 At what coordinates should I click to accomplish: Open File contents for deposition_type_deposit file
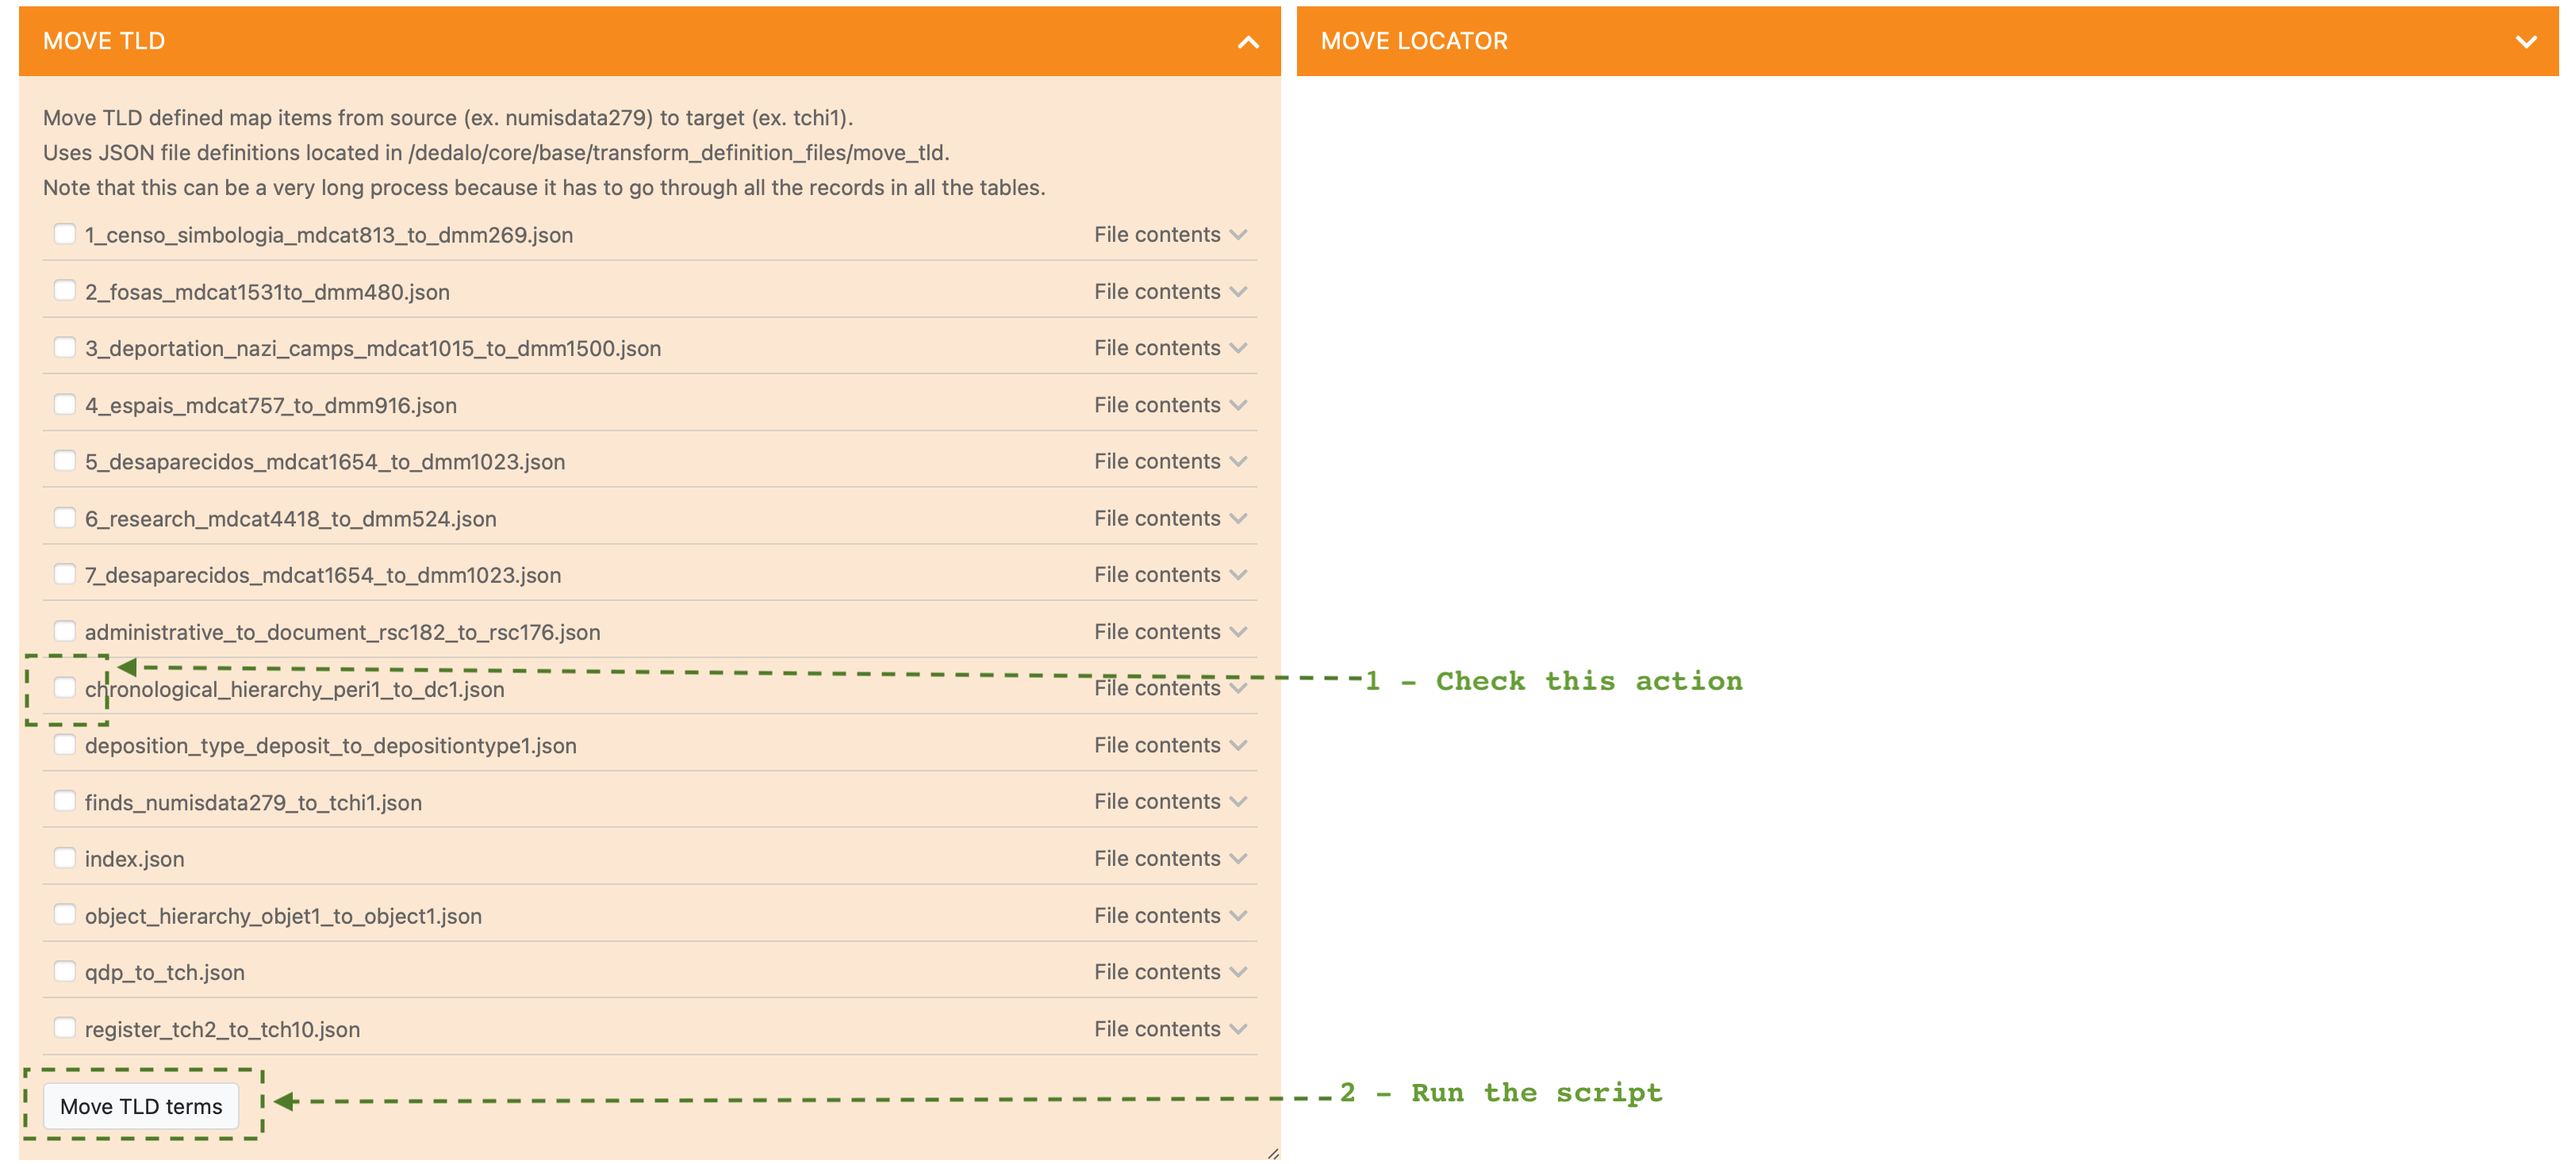point(1171,745)
